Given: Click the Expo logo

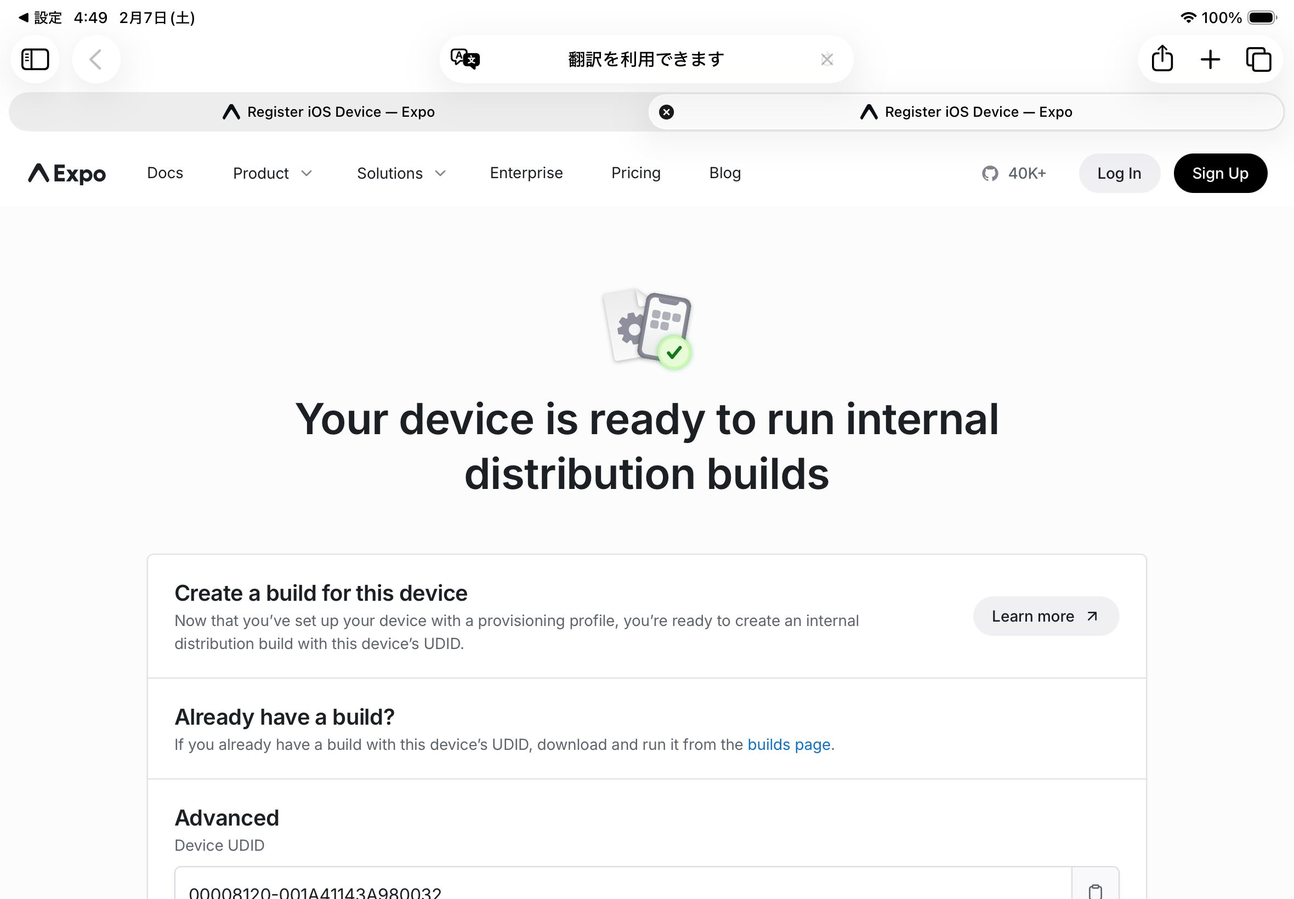Looking at the screenshot, I should [x=67, y=173].
